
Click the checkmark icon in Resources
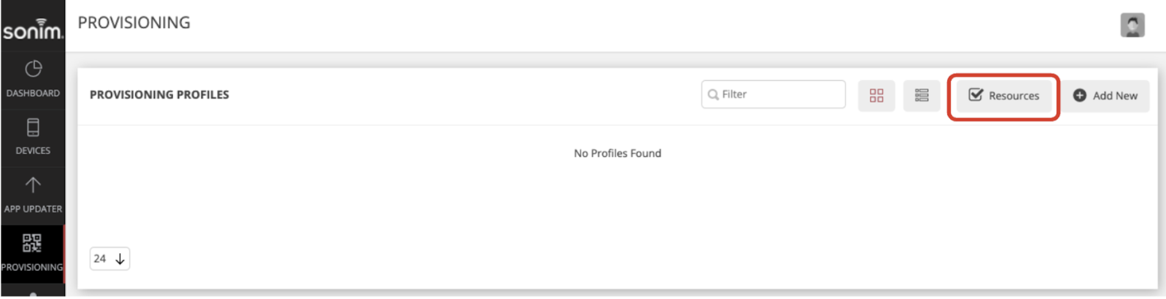[x=976, y=95]
